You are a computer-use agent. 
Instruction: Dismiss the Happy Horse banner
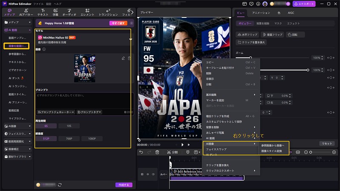[x=131, y=23]
